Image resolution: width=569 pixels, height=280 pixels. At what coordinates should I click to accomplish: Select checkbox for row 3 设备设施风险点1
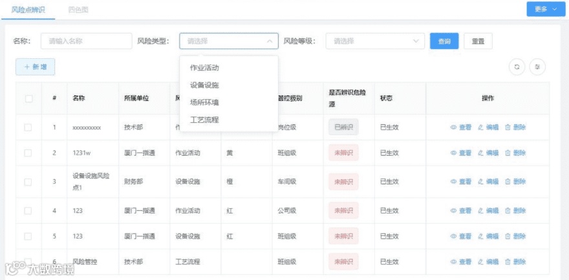coord(28,182)
